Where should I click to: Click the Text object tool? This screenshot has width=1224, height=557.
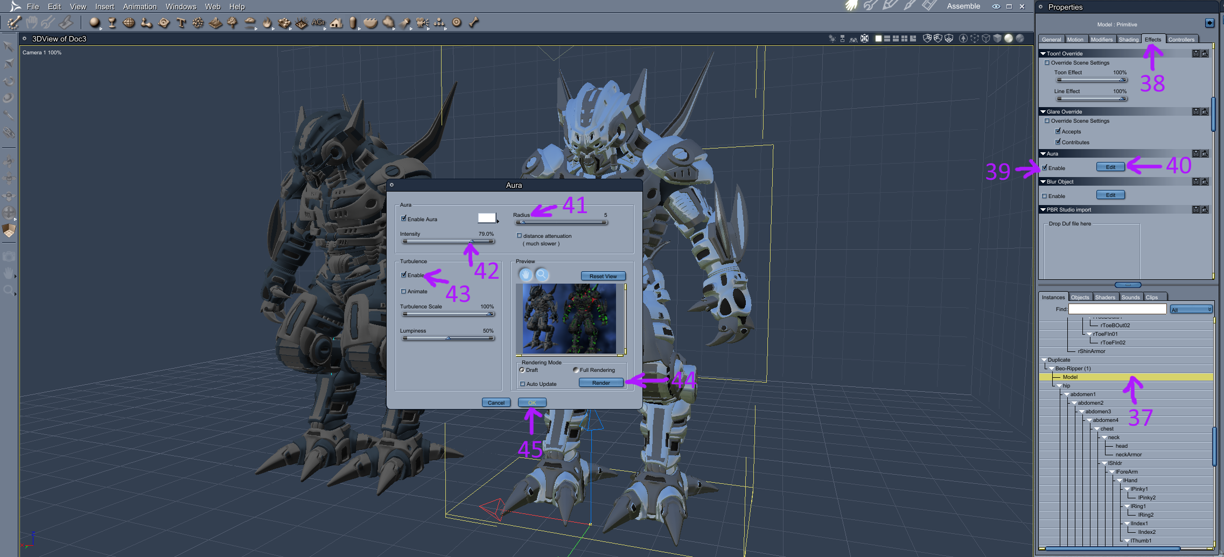point(181,23)
